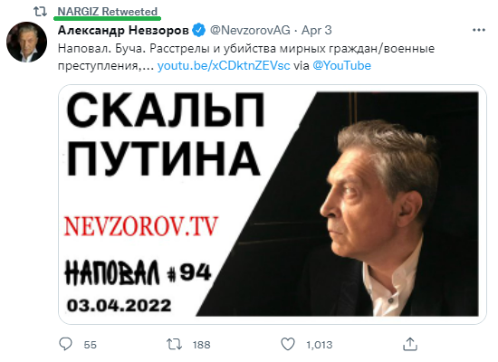Click the reply speech bubble icon
498x362 pixels.
[x=66, y=344]
